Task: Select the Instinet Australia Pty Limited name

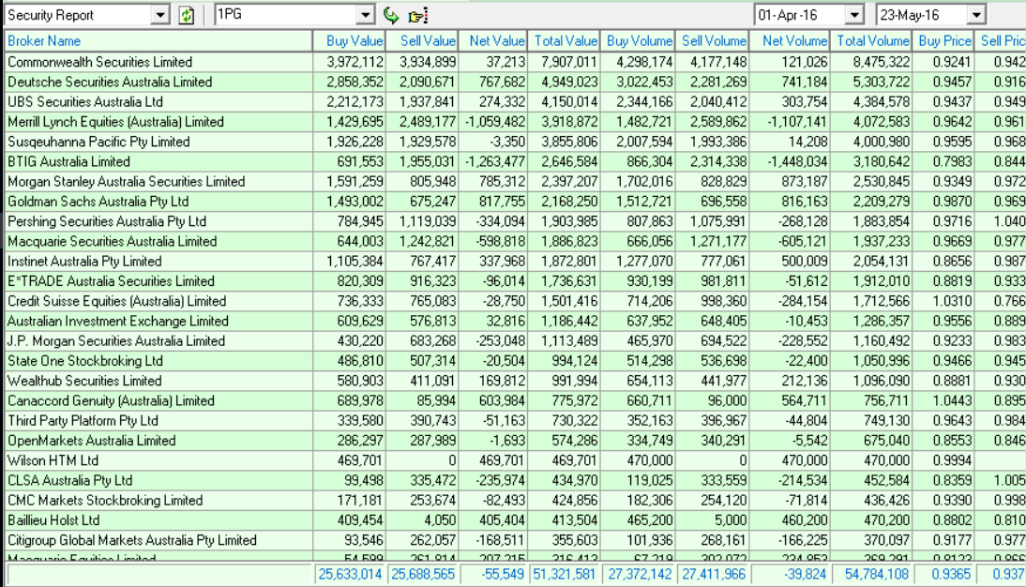Action: coord(84,262)
